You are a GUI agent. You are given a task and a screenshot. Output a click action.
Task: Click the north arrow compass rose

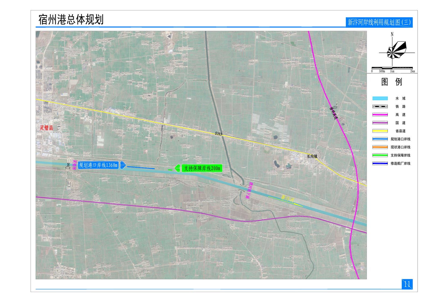pyautogui.click(x=396, y=50)
